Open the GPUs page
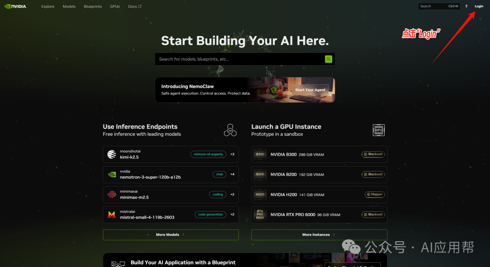 [x=115, y=6]
